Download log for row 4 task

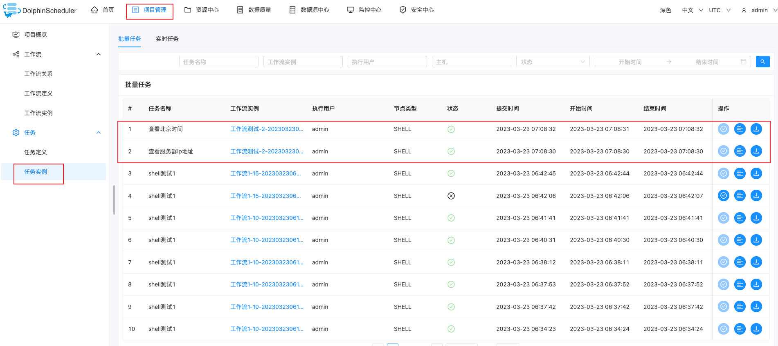click(x=756, y=195)
